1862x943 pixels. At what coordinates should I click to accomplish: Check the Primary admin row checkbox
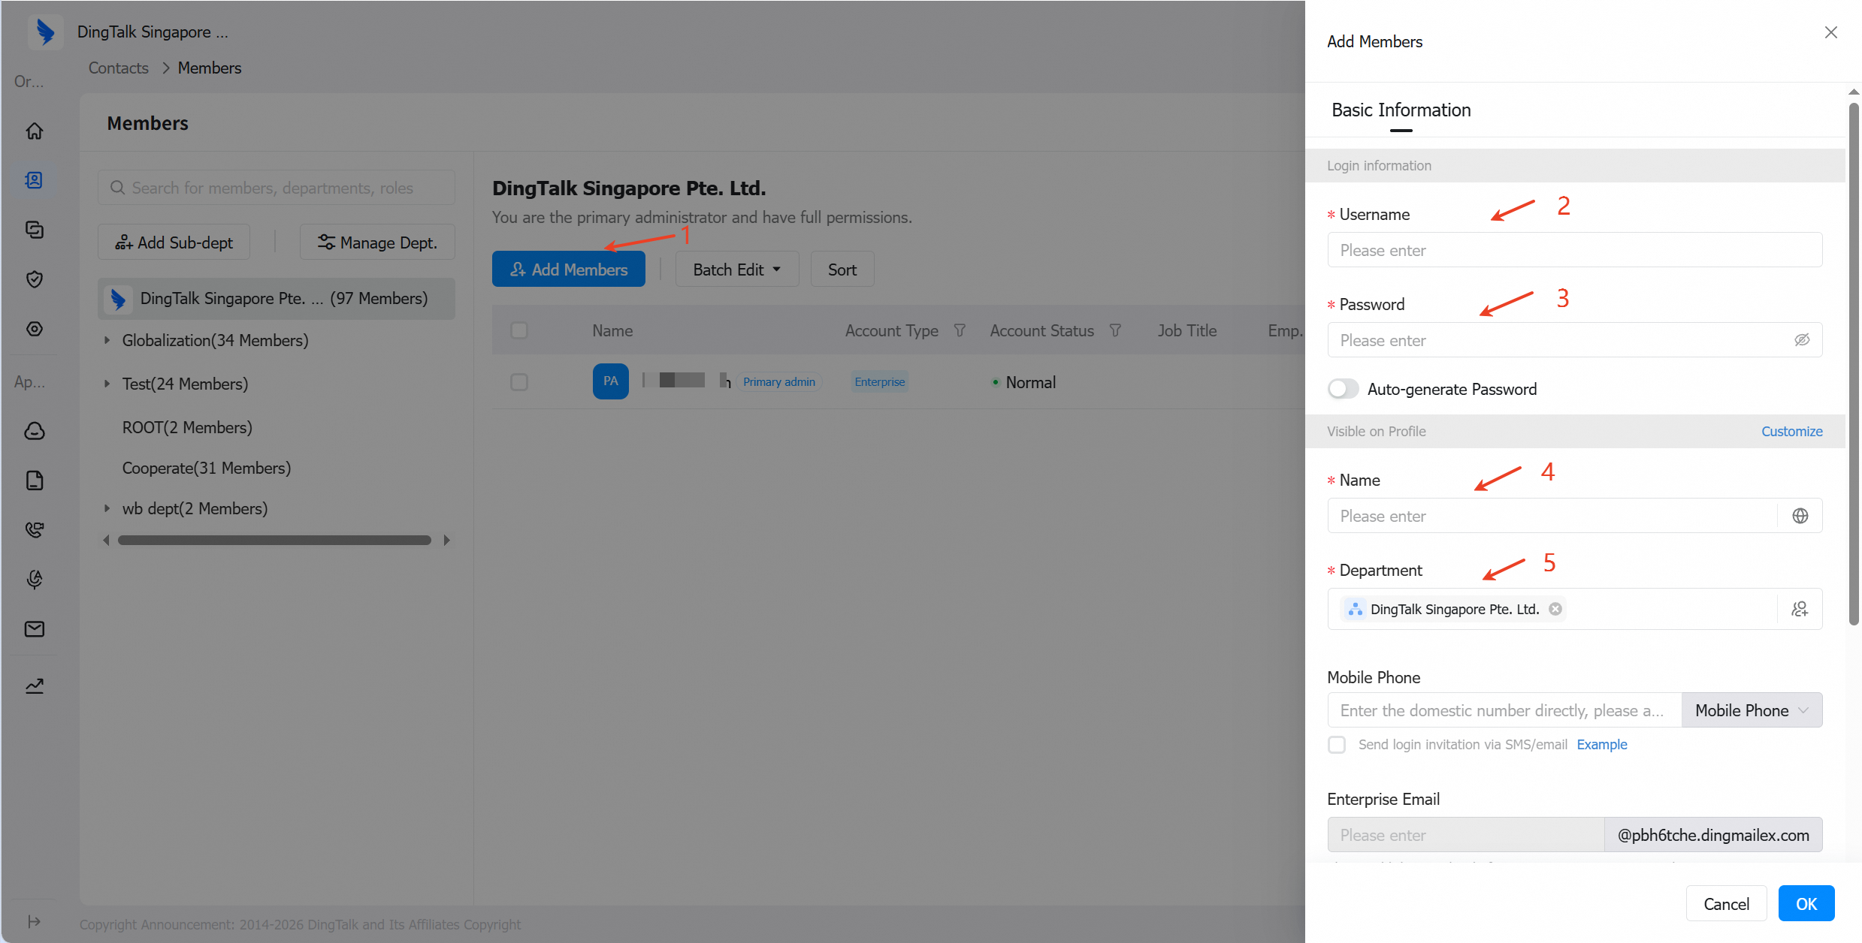click(x=519, y=382)
